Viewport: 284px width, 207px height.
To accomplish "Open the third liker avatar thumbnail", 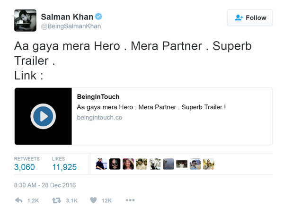I will 128,164.
